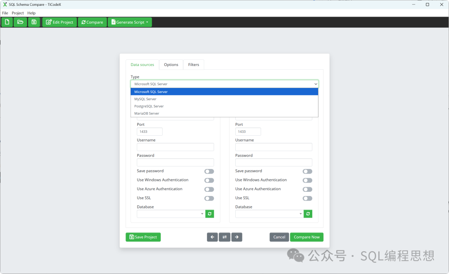This screenshot has width=449, height=274.
Task: Select PostgreSQL Server from Type list
Action: (x=149, y=106)
